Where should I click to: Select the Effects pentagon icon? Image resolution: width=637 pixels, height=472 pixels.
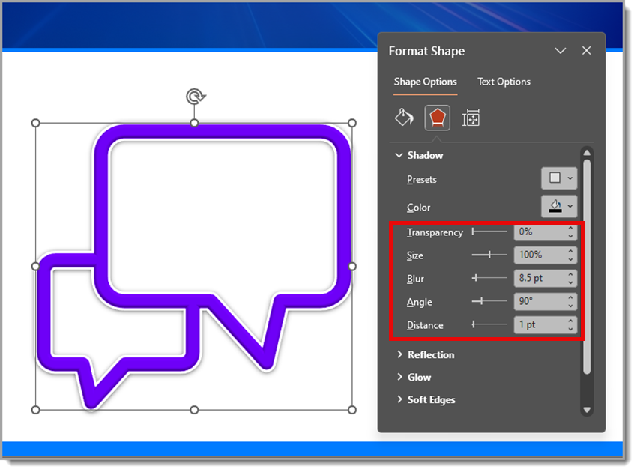438,118
